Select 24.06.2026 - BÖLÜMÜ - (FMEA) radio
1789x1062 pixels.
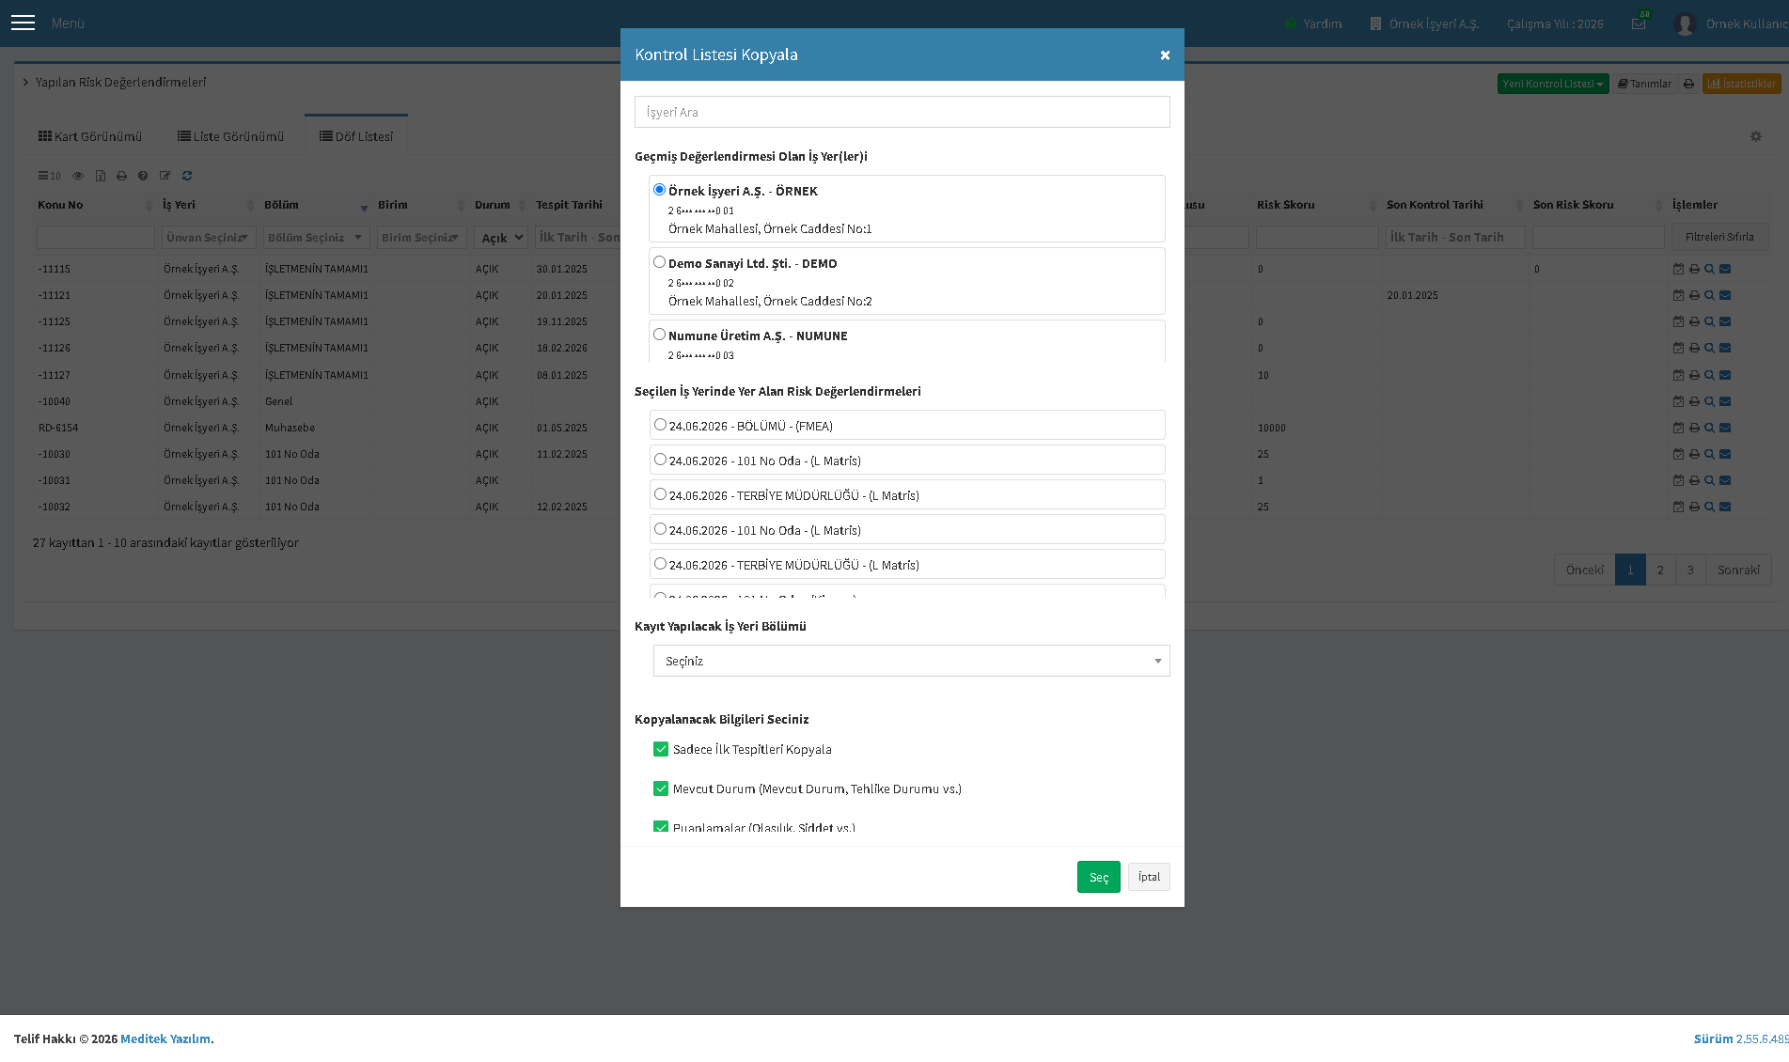[660, 425]
